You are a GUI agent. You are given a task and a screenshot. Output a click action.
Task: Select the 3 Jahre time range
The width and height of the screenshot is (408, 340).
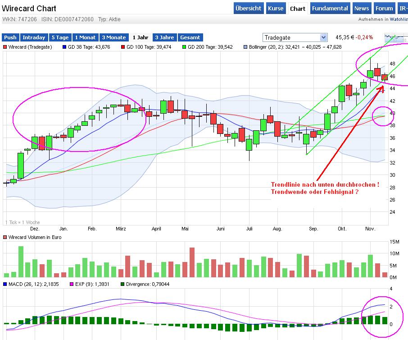pos(164,37)
